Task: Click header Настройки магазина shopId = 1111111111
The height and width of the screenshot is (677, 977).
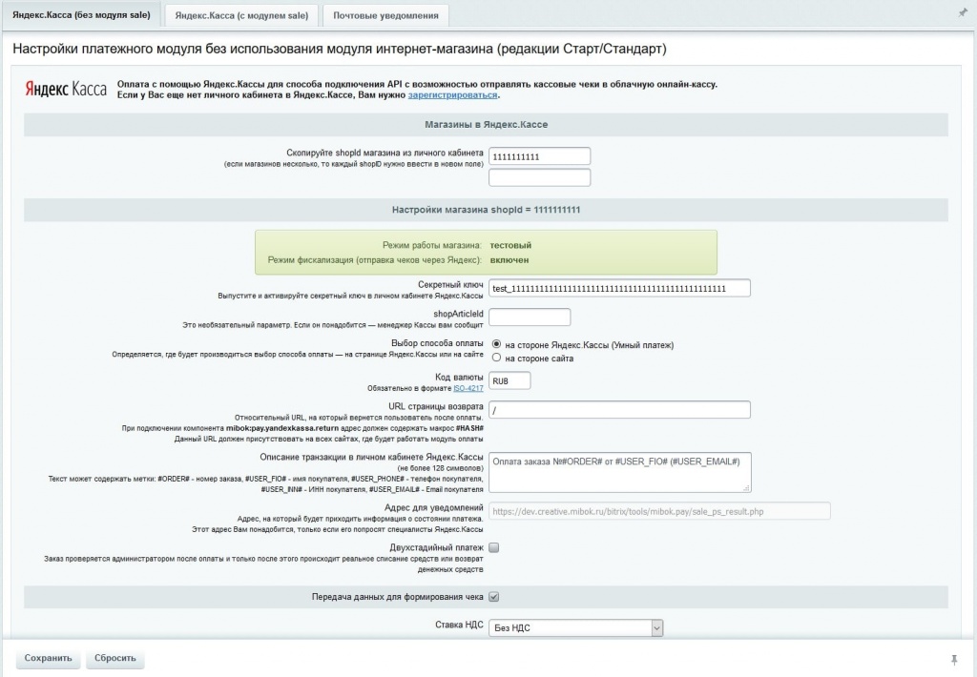Action: (486, 210)
